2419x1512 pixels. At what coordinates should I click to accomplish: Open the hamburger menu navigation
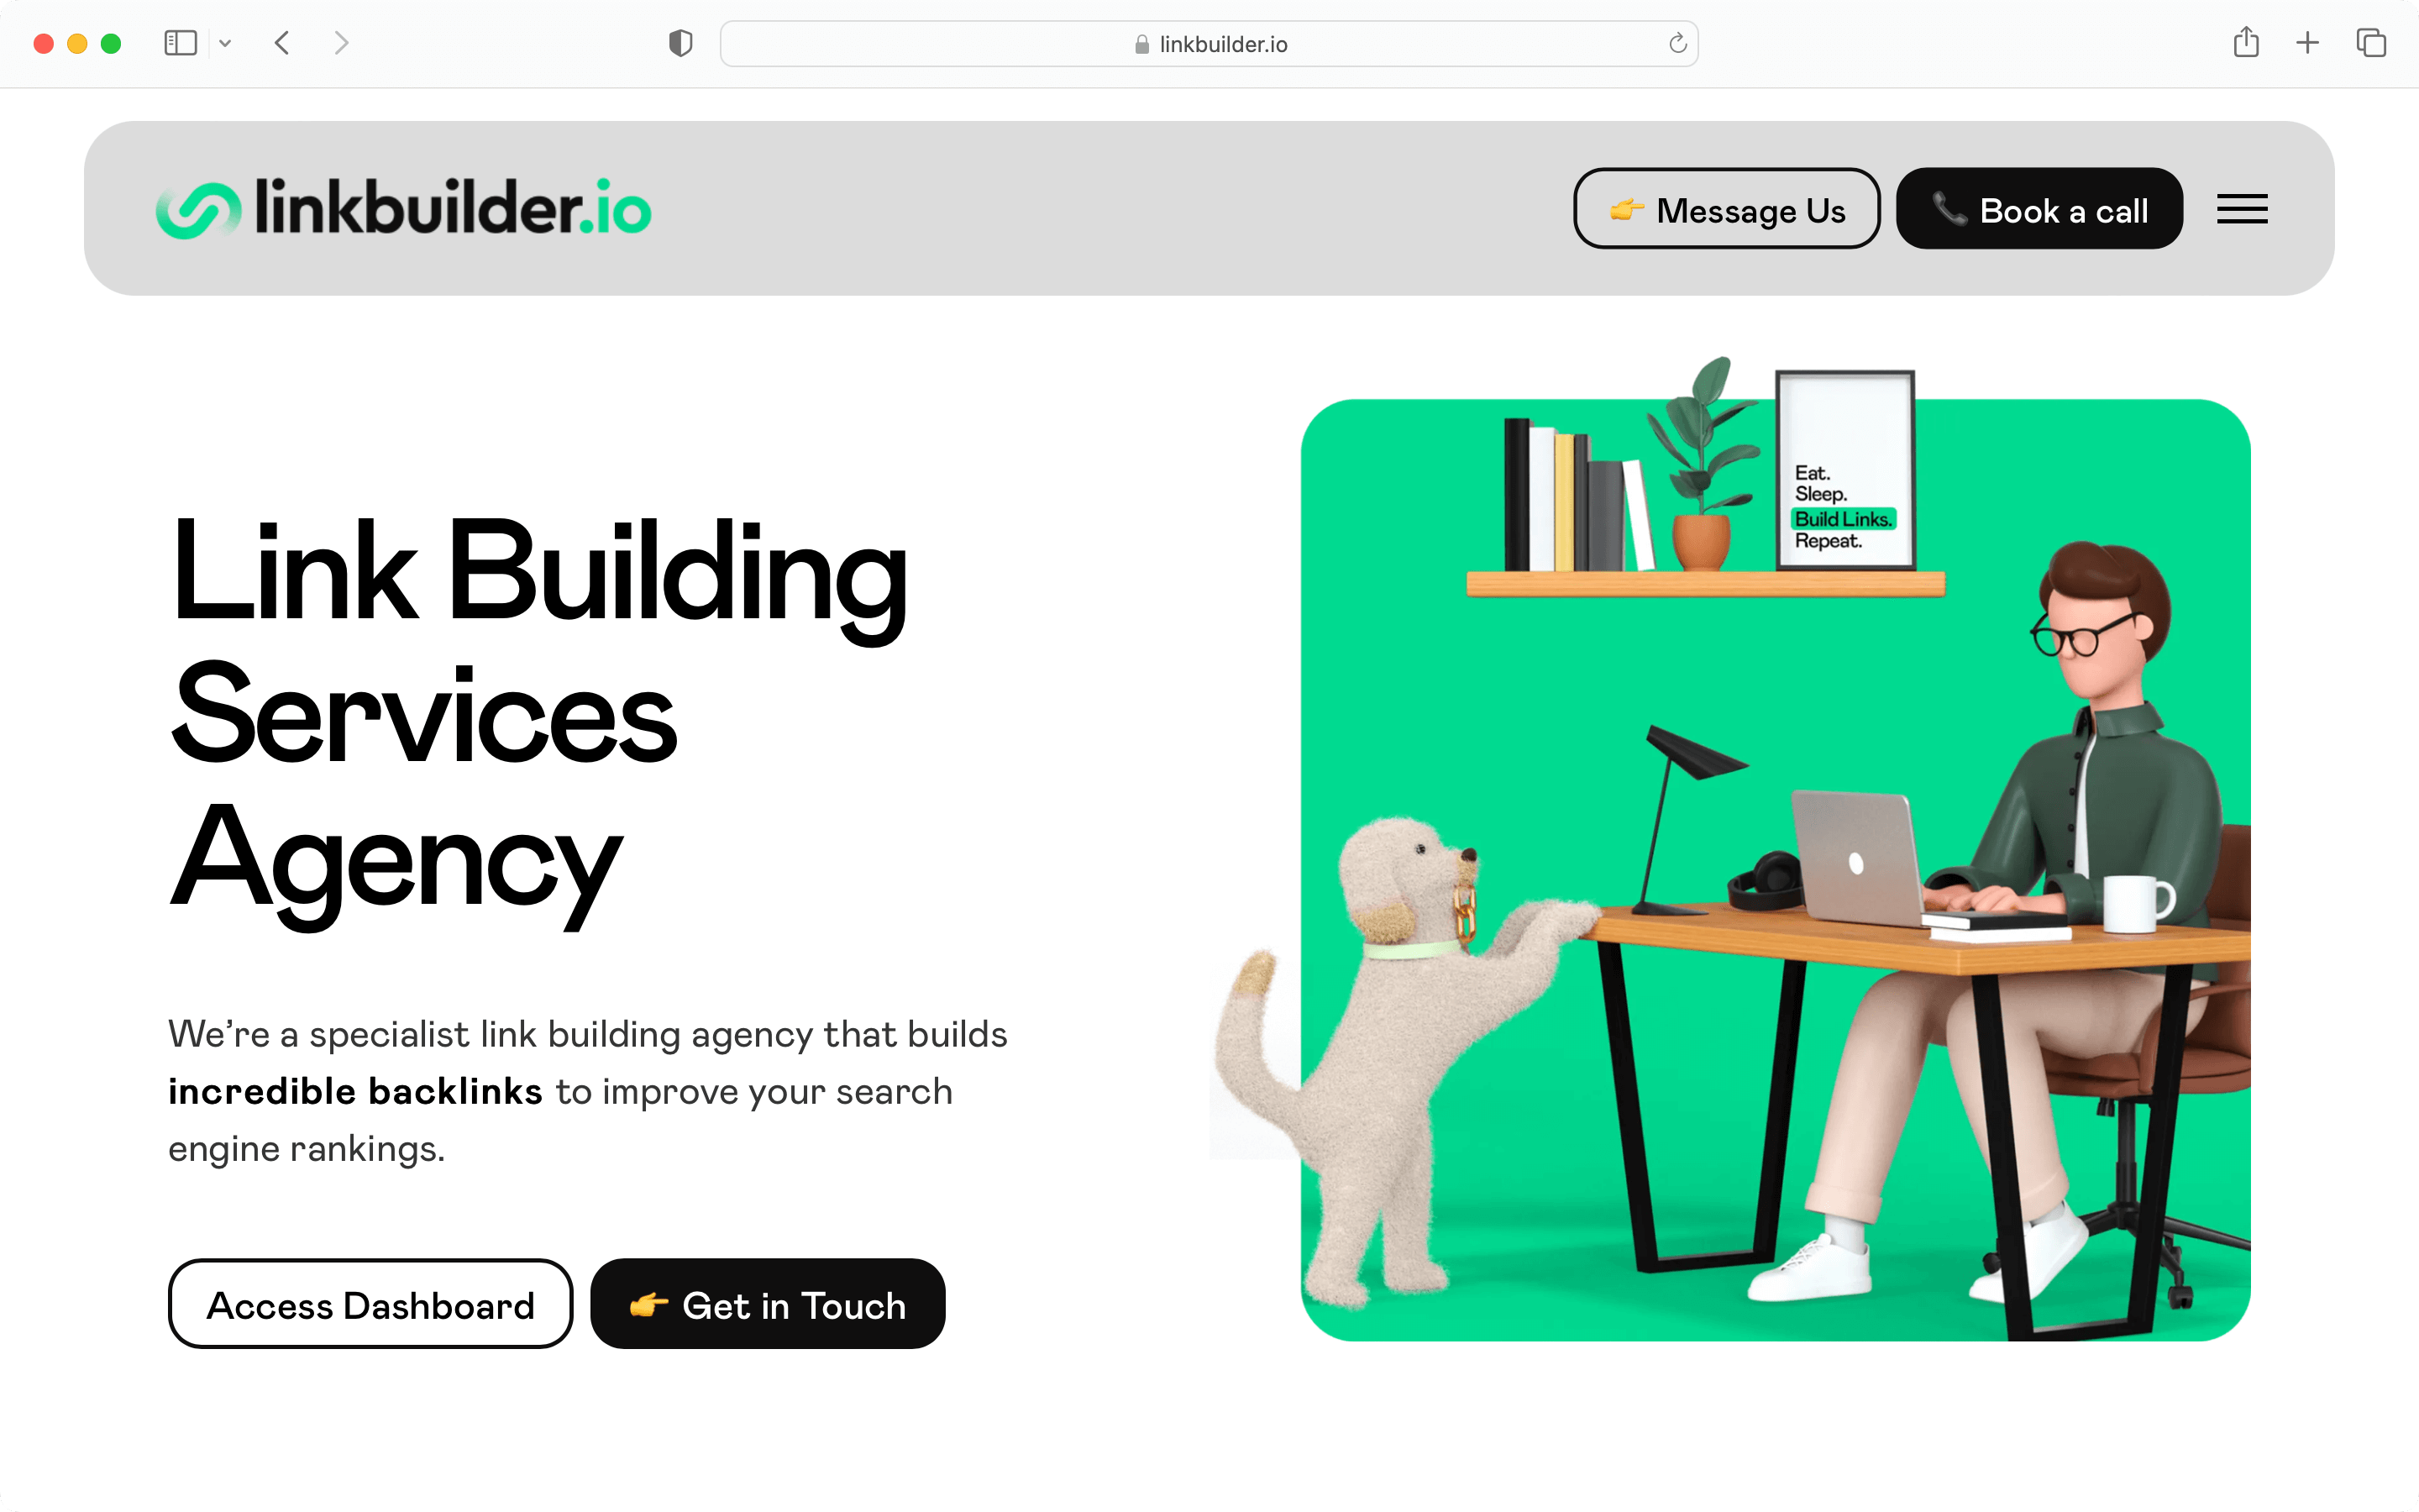(x=2247, y=209)
